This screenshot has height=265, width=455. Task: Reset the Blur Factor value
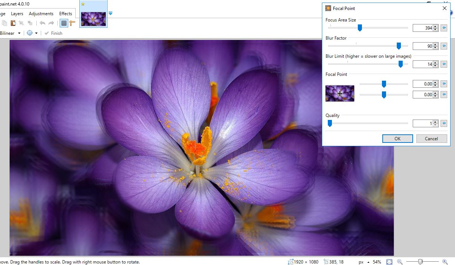click(444, 46)
